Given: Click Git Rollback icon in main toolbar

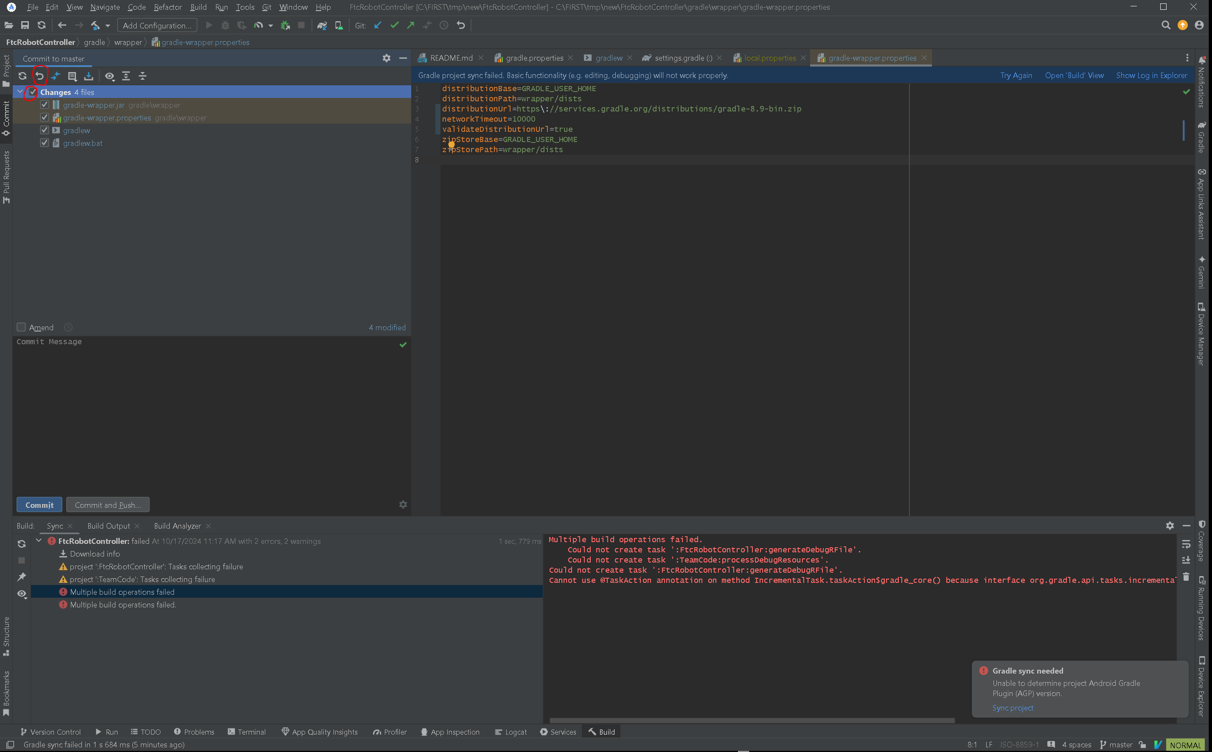Looking at the screenshot, I should point(461,25).
